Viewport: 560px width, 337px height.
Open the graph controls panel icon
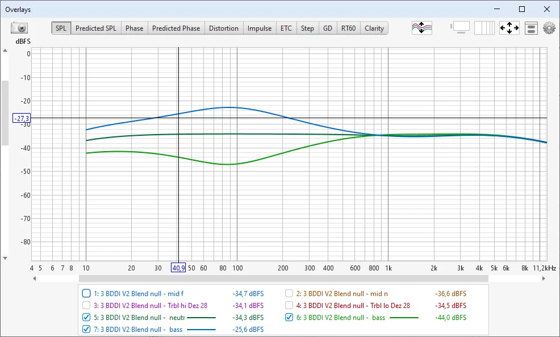pyautogui.click(x=531, y=28)
